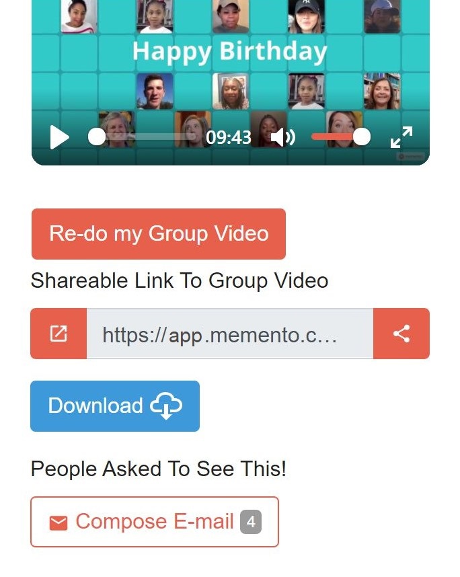Viewport: 460px width, 577px height.
Task: Select the app.memento link text field
Action: (230, 334)
